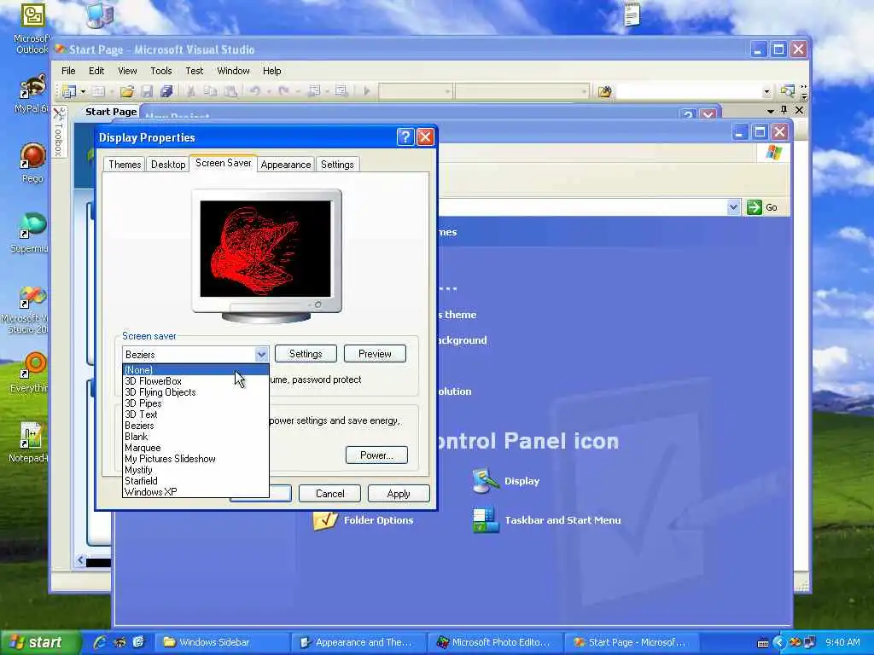Choose Marquee screen saver option

[195, 448]
